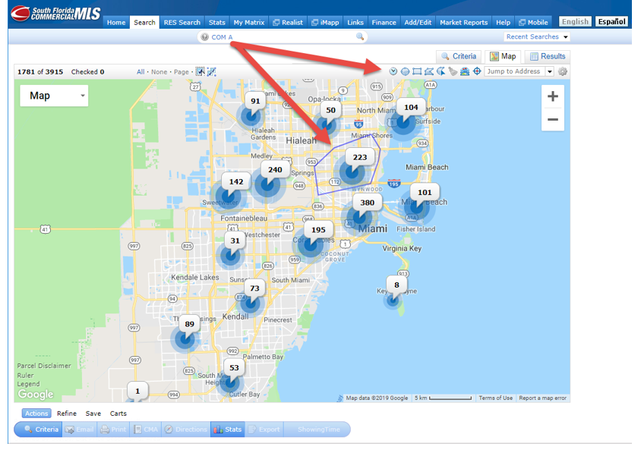The height and width of the screenshot is (450, 641).
Task: Switch language to Español
Action: point(611,22)
